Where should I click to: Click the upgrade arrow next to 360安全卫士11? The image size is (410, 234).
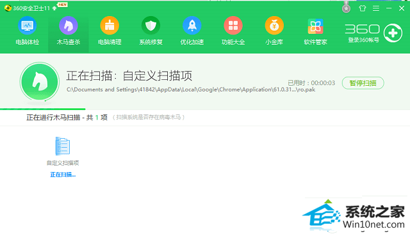54,8
